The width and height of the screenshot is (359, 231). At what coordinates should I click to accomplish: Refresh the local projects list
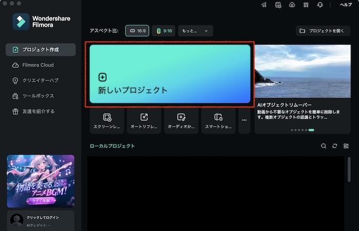[335, 146]
